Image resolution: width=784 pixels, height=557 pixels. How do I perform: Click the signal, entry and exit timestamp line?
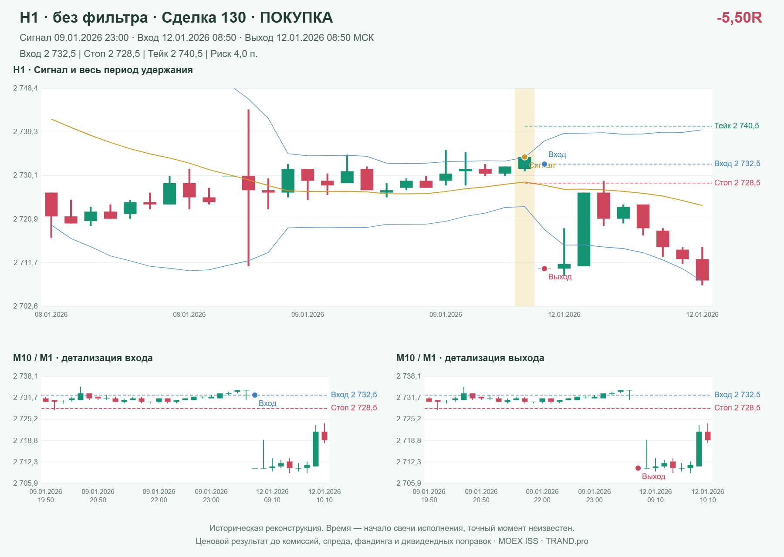(197, 38)
